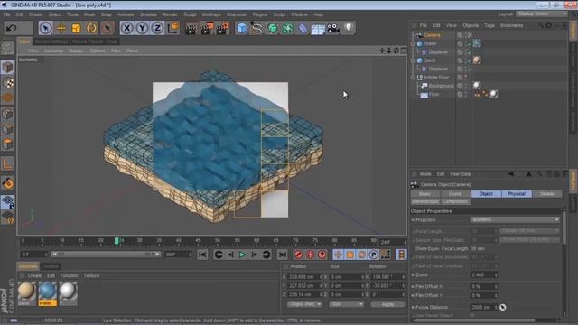Toggle the Water object's green enable checkmark
This screenshot has height=325, width=578.
(469, 43)
